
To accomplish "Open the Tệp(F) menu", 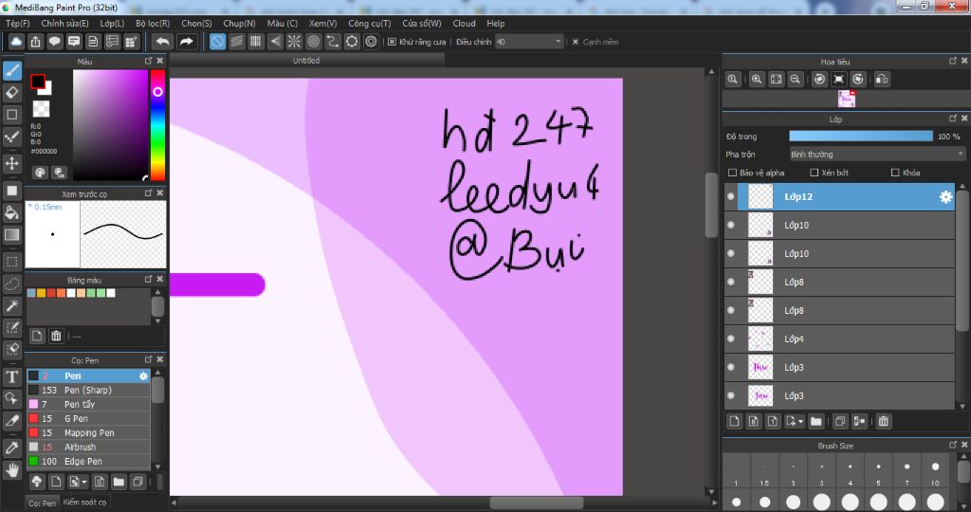I will click(x=18, y=23).
